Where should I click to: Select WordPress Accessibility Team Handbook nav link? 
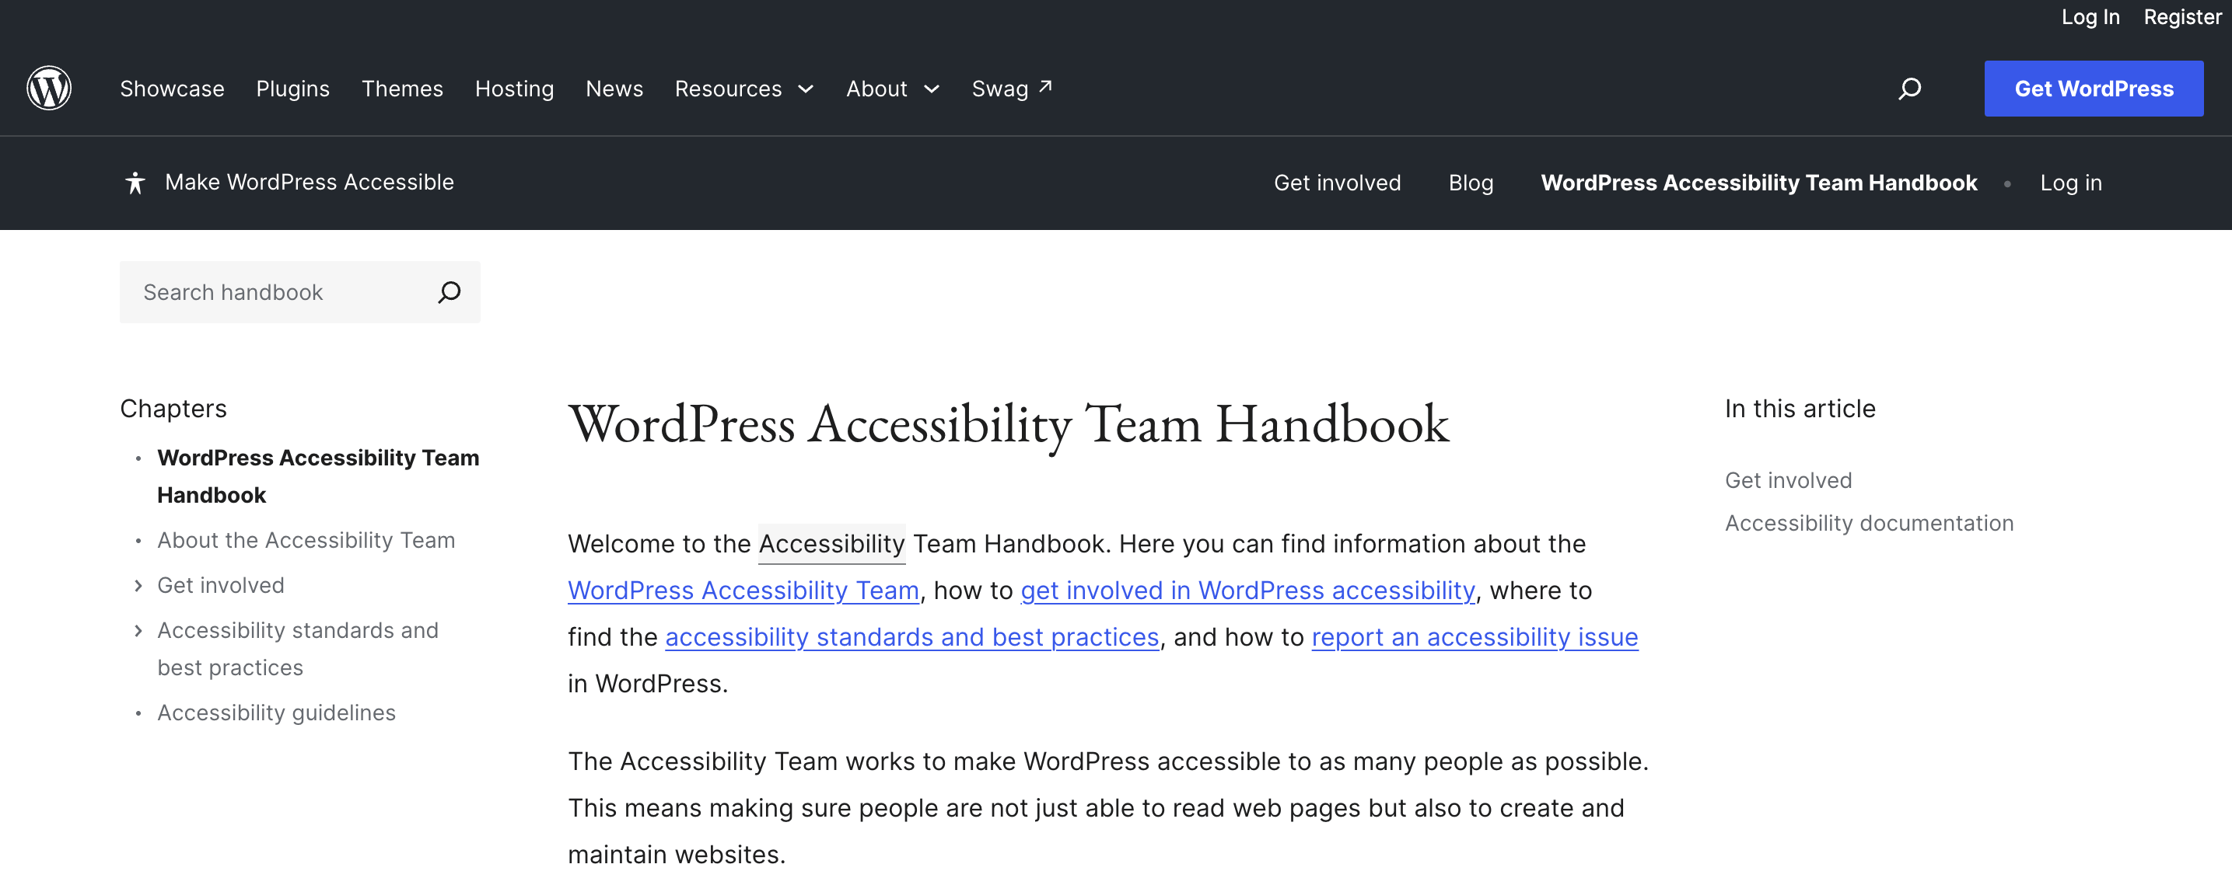pos(1758,183)
